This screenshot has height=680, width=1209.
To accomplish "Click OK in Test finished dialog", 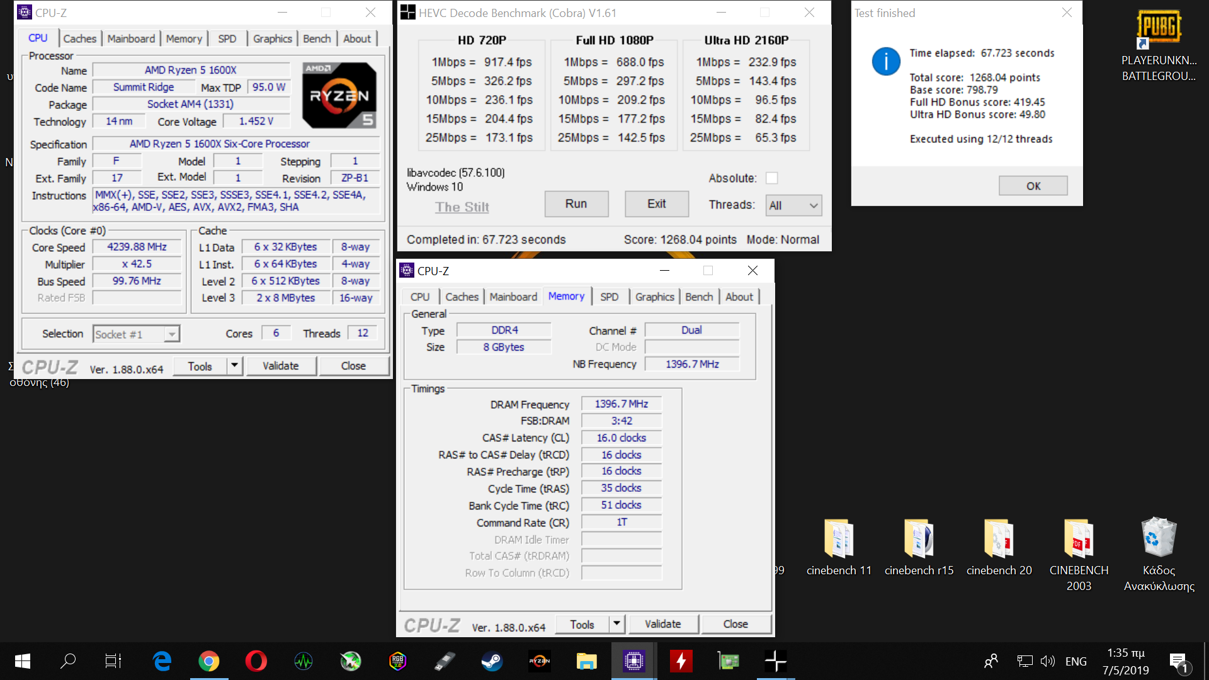I will click(1033, 186).
